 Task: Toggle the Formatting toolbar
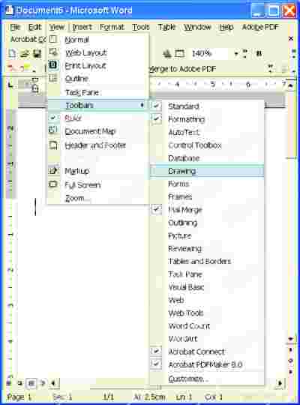pos(207,119)
